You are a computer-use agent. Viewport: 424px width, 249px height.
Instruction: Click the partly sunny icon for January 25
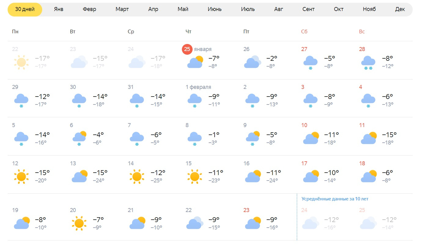pyautogui.click(x=195, y=62)
